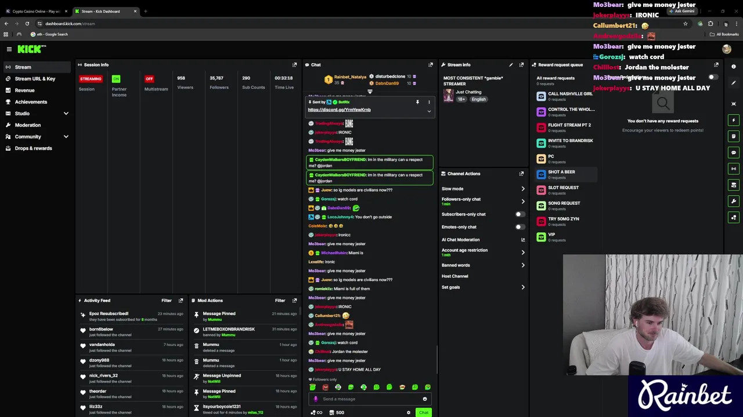Click the lightning bolt icon in the right sidebar

(734, 120)
